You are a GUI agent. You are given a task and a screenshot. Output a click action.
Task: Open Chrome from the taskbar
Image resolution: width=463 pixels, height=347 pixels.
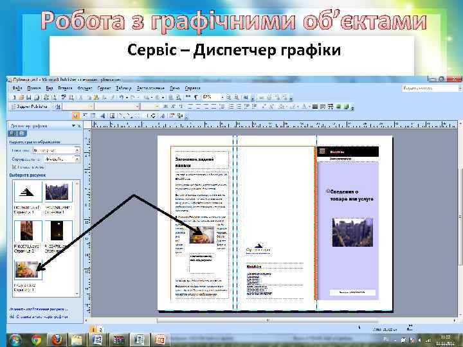pyautogui.click(x=36, y=340)
